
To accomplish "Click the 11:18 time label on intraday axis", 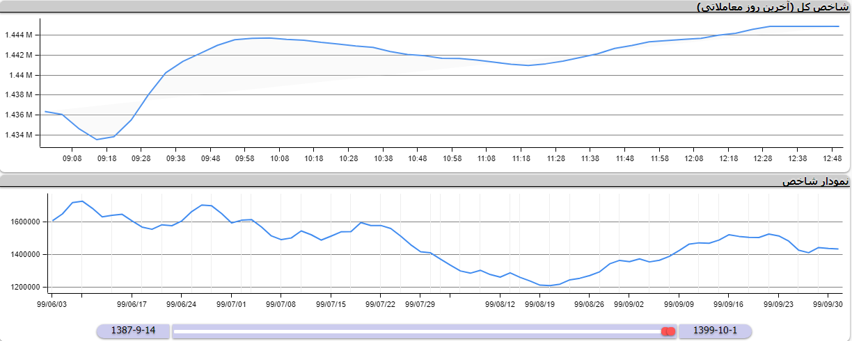I will (521, 158).
